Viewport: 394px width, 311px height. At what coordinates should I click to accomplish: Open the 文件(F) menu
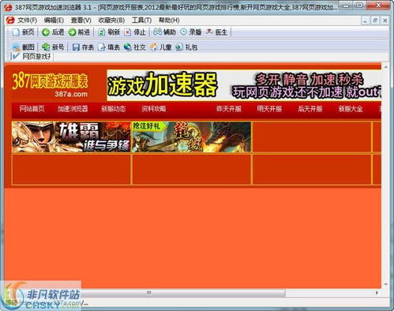pos(27,21)
